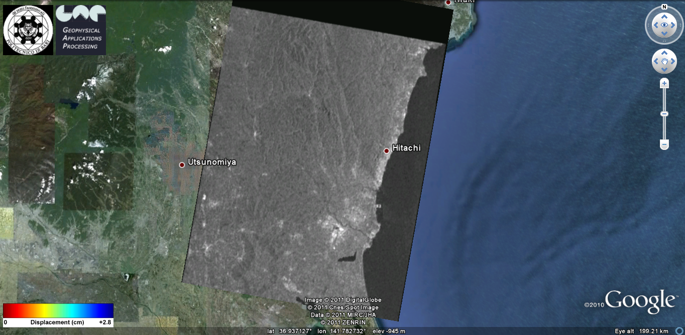Zoom out with the minus button
Image resolution: width=685 pixels, height=335 pixels.
click(x=664, y=145)
